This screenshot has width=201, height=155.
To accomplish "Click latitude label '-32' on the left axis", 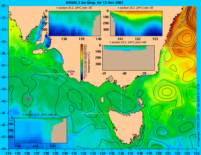I will 3,6.
